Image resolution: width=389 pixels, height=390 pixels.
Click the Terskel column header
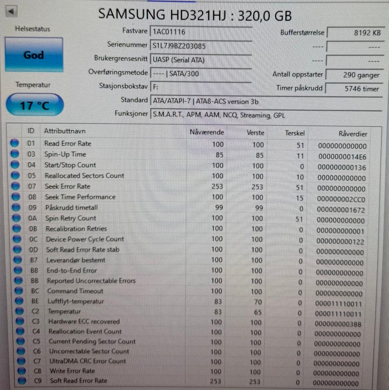[x=295, y=133]
